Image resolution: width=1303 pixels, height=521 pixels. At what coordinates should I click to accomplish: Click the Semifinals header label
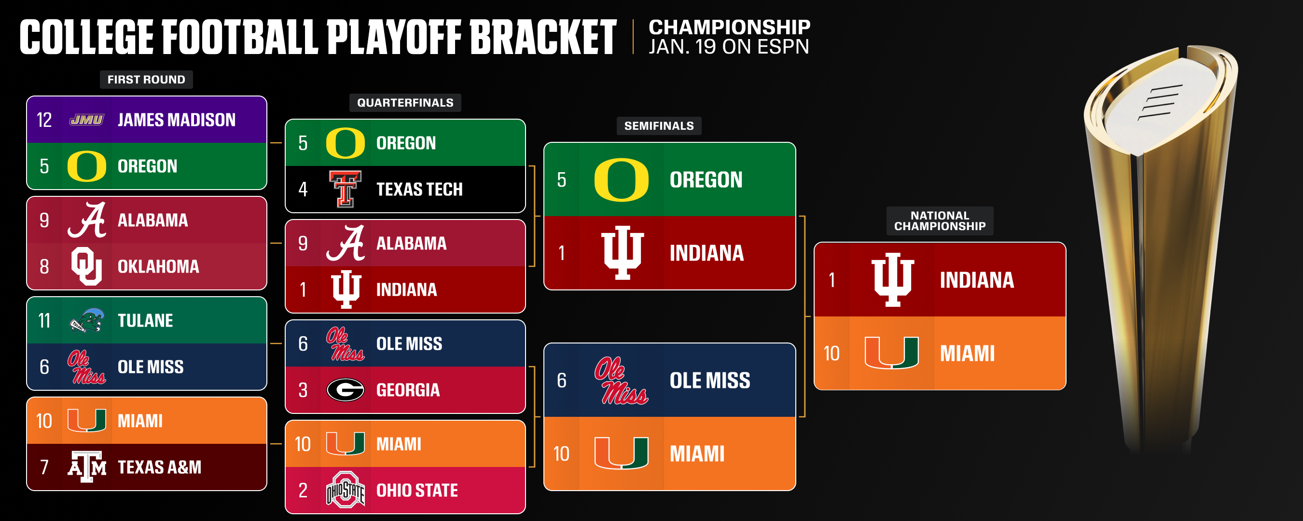point(659,126)
